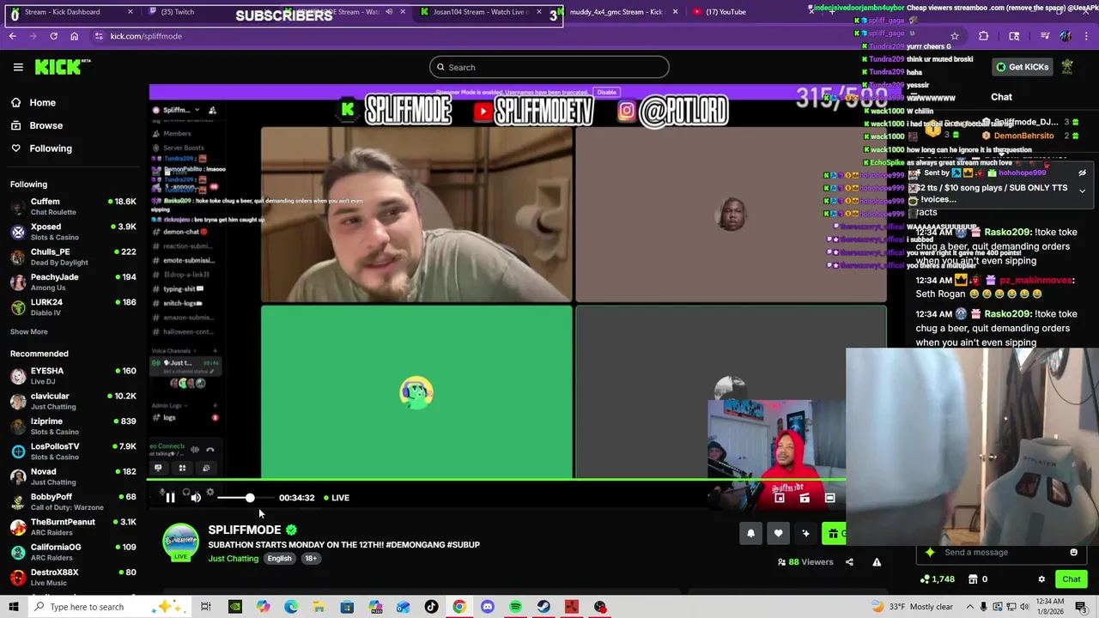The width and height of the screenshot is (1099, 618).
Task: Toggle follow with the heart button
Action: pyautogui.click(x=778, y=534)
